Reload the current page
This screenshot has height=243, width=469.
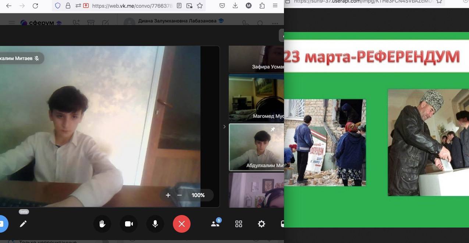coord(35,6)
